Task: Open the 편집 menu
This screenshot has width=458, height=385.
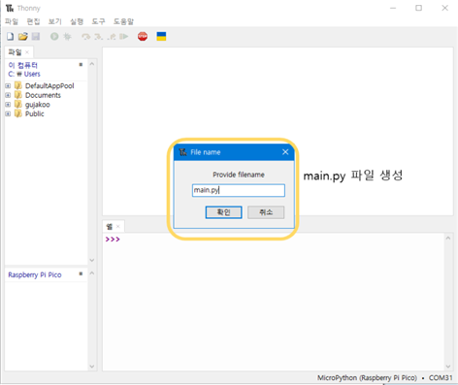Action: (33, 21)
